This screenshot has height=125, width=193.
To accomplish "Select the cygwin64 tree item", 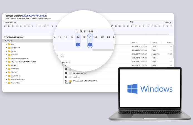I will [14, 55].
